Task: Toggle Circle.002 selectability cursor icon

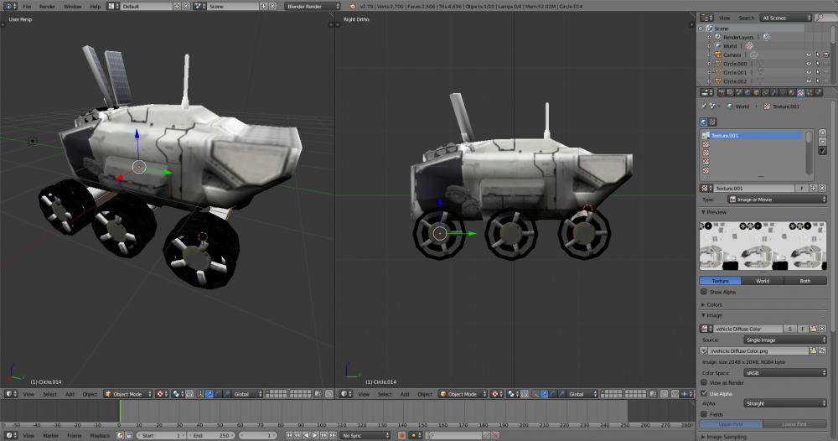Action: tap(817, 81)
